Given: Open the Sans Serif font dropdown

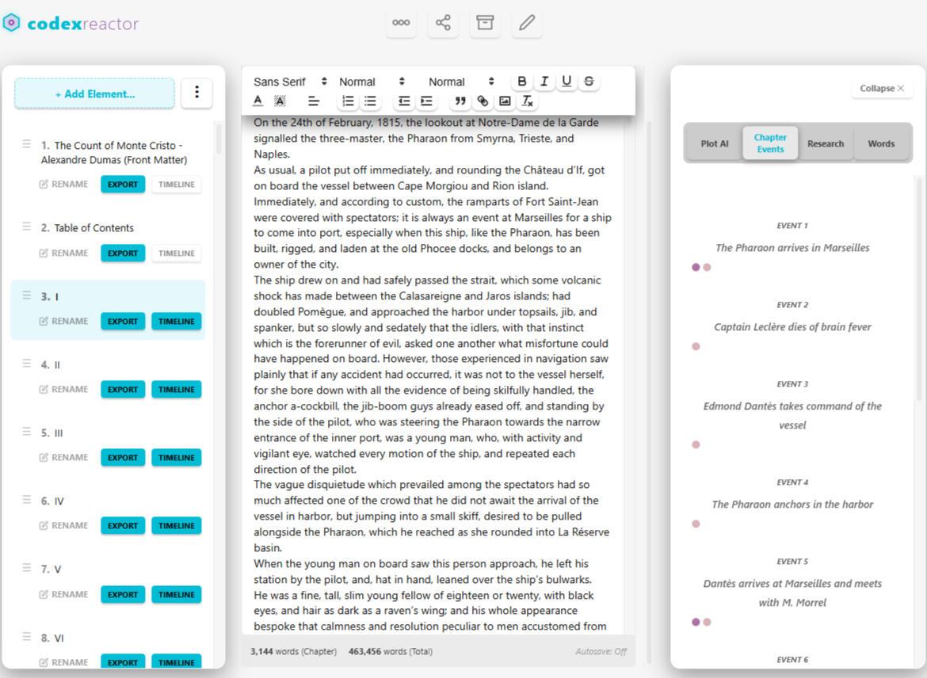Looking at the screenshot, I should (290, 82).
